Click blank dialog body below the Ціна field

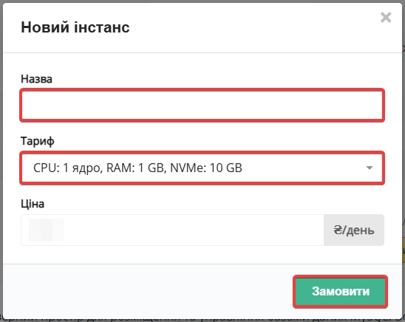[x=202, y=254]
